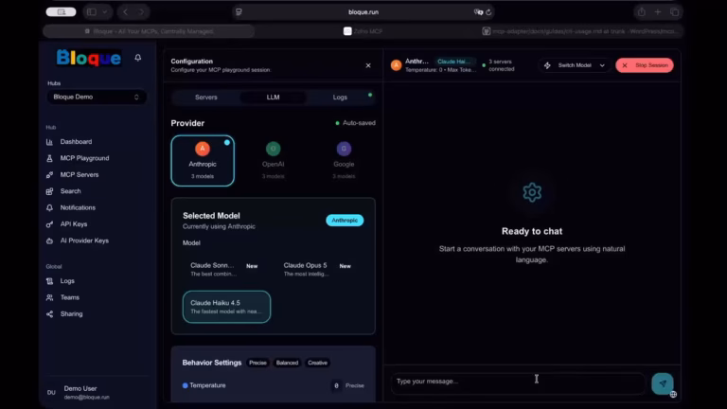Click the browser share icon

point(641,12)
